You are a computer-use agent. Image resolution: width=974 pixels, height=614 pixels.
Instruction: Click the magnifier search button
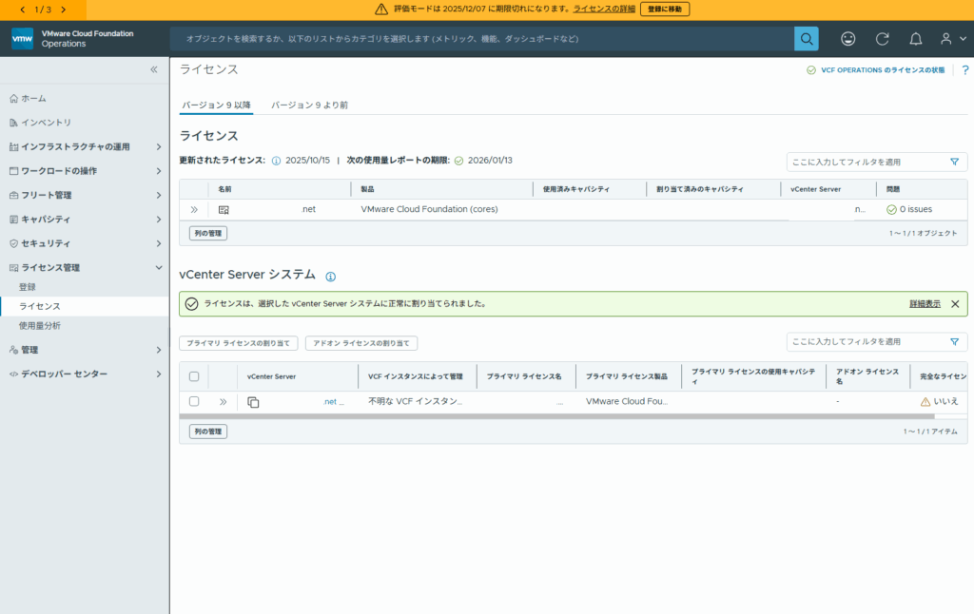(x=806, y=39)
